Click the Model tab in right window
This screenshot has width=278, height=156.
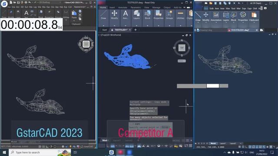click(213, 143)
